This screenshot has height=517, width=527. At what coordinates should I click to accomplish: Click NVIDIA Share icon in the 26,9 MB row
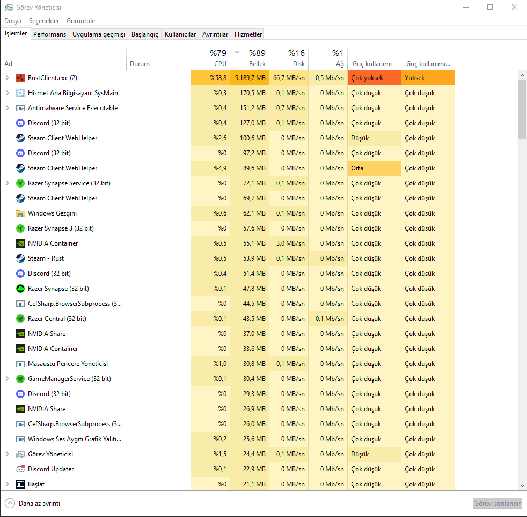pos(20,409)
